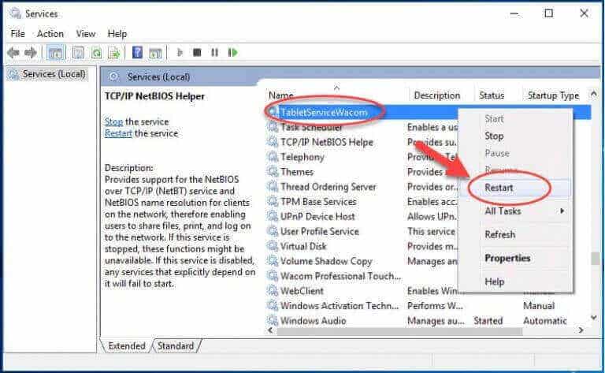Click the Forward arrow toolbar icon

point(31,53)
